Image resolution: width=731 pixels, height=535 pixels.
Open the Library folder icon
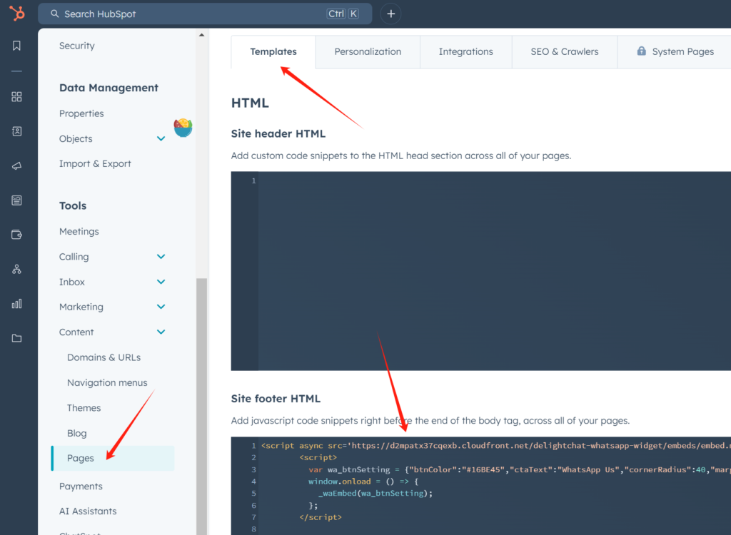click(16, 338)
